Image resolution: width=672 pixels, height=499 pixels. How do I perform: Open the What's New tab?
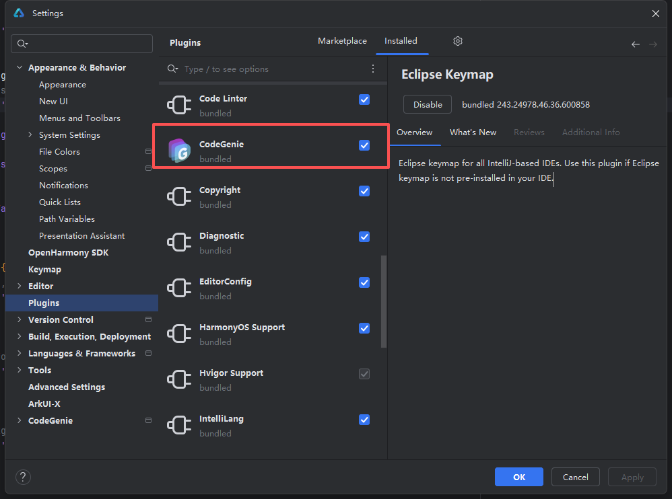coord(473,132)
